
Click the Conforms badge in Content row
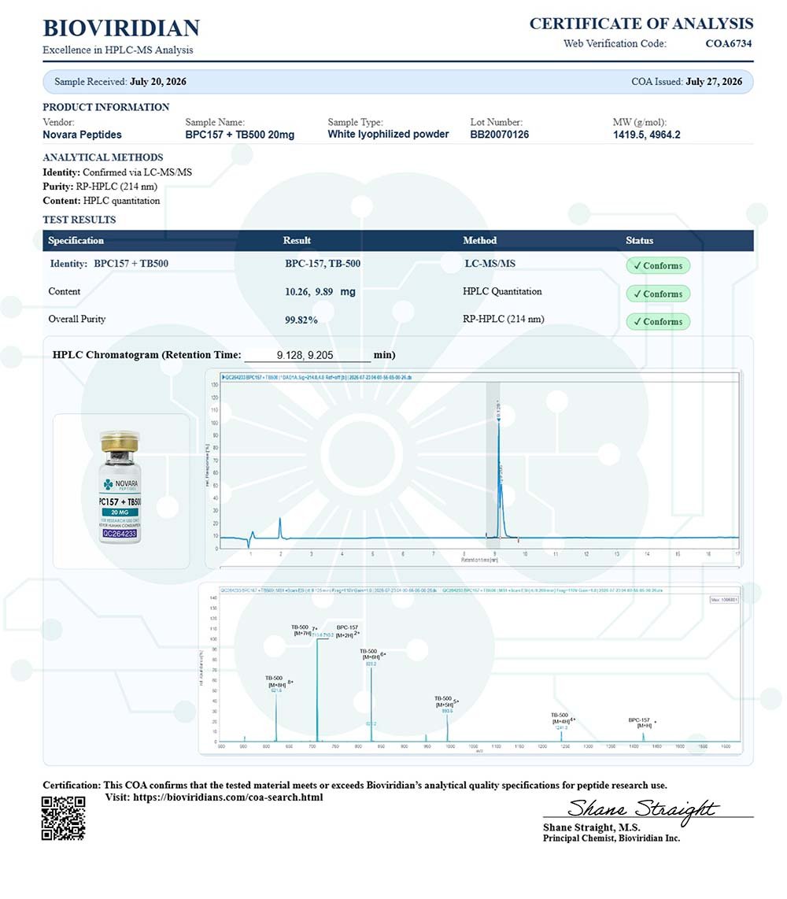click(x=658, y=294)
